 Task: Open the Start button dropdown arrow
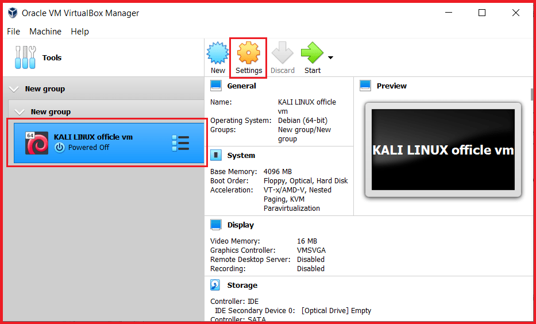pyautogui.click(x=330, y=58)
